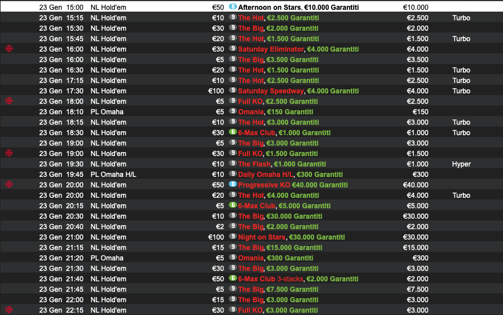This screenshot has height=315, width=503.
Task: Click the 'PL Omaha H/L' game type
Action: coord(113,175)
